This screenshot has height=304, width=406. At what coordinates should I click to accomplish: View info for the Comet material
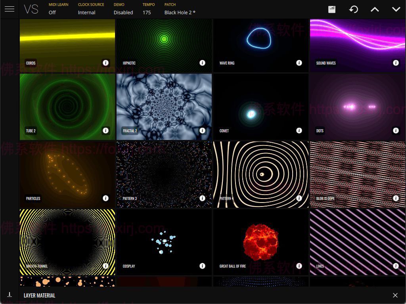[x=299, y=130]
